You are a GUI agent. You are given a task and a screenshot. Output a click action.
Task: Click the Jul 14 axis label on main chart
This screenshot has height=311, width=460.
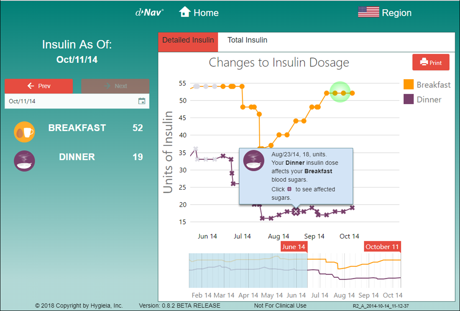[x=242, y=236]
